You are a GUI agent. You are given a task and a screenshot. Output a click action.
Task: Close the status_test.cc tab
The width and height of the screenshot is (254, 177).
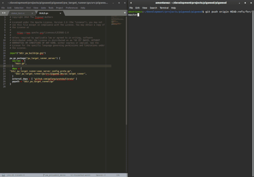[33, 13]
